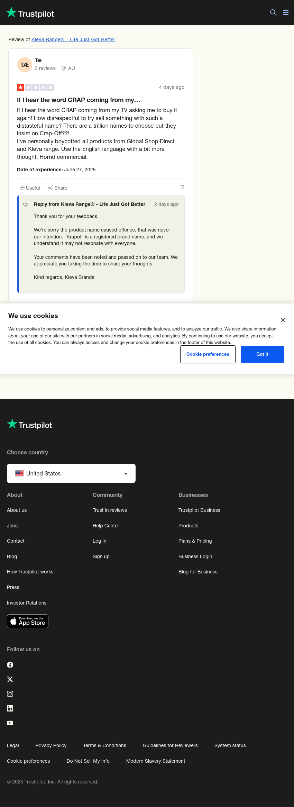Close the cookie banner with X

coord(283,320)
